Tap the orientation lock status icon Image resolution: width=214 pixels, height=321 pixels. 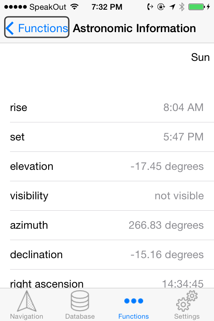161,6
